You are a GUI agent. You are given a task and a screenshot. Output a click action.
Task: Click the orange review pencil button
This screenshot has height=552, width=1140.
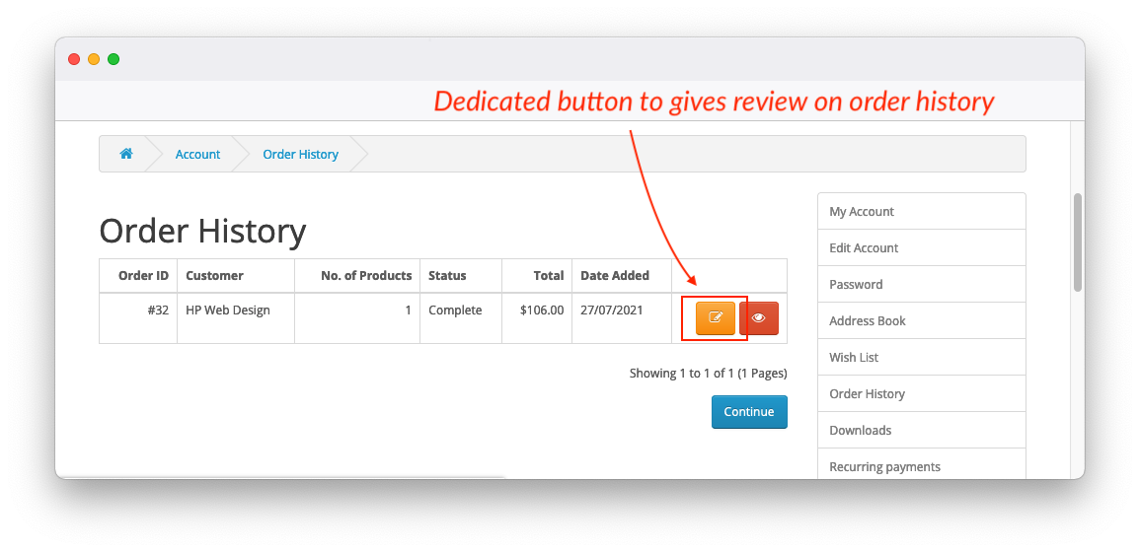(716, 317)
